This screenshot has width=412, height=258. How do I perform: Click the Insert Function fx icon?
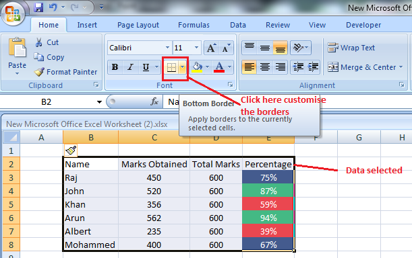(x=154, y=101)
